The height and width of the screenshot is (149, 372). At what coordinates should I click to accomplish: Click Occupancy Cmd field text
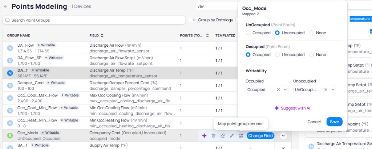coord(105,133)
